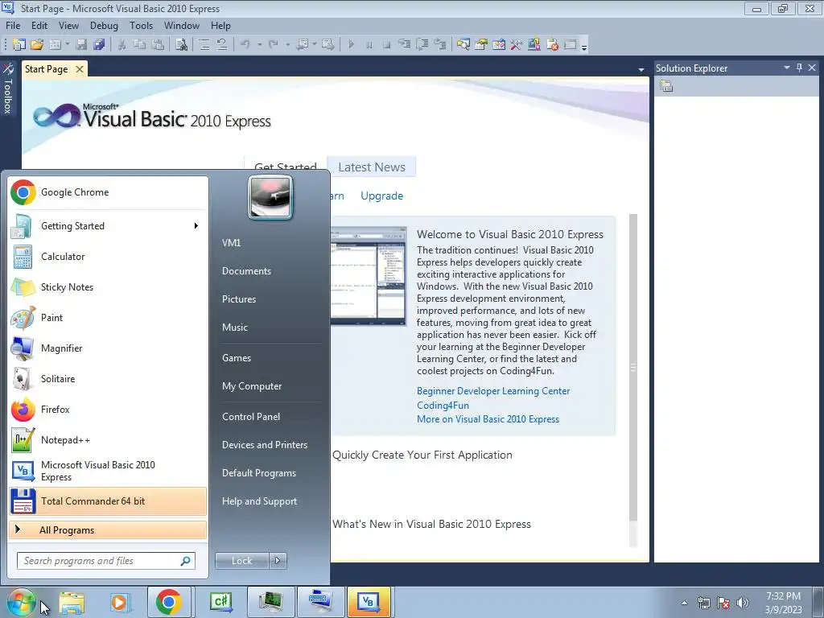Image resolution: width=824 pixels, height=618 pixels.
Task: Select What's New in Visual Basic 2010 Express
Action: point(431,524)
